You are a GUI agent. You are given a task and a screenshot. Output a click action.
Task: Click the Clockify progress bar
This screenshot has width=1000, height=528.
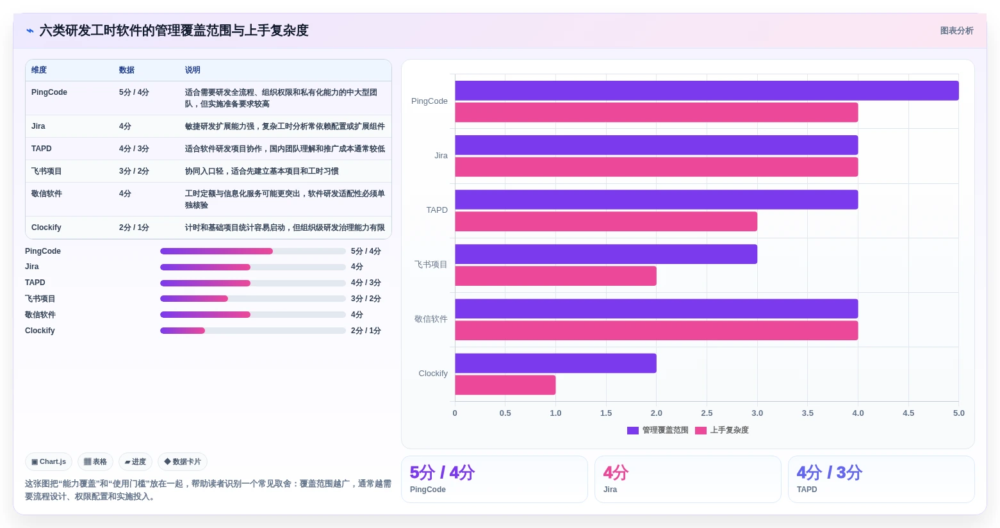tap(253, 331)
